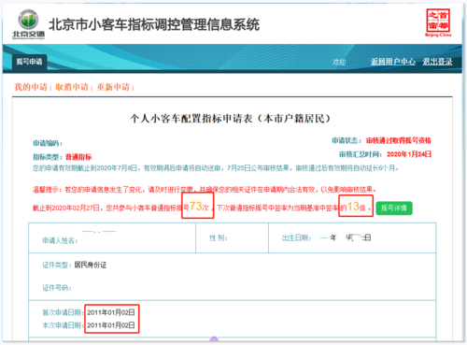Screen dimensions: 467x345
Task: Select 重新申请 menu item
Action: pyautogui.click(x=113, y=87)
